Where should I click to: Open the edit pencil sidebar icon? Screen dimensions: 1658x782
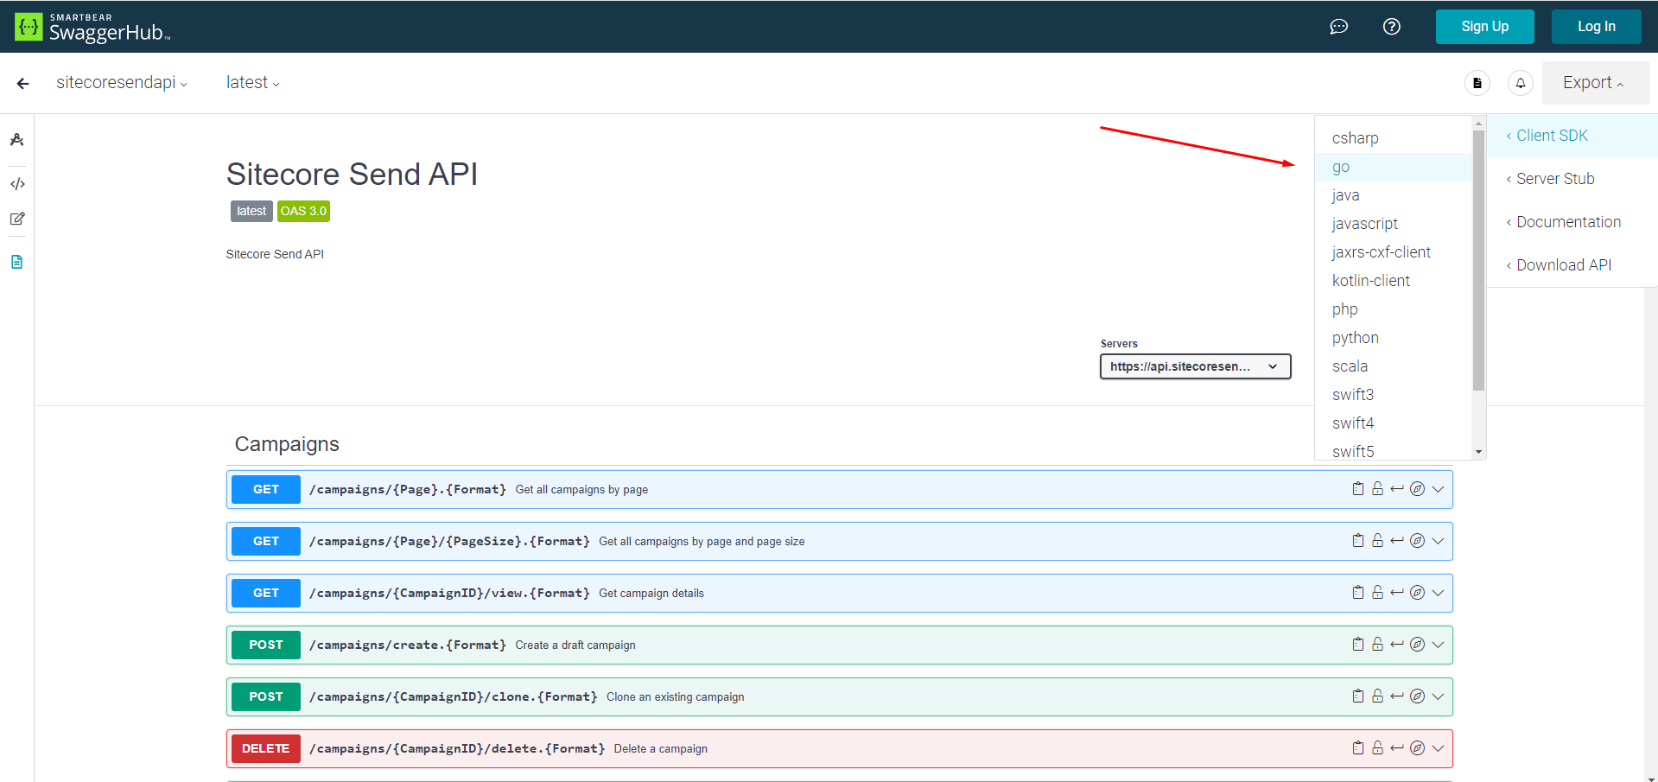17,219
